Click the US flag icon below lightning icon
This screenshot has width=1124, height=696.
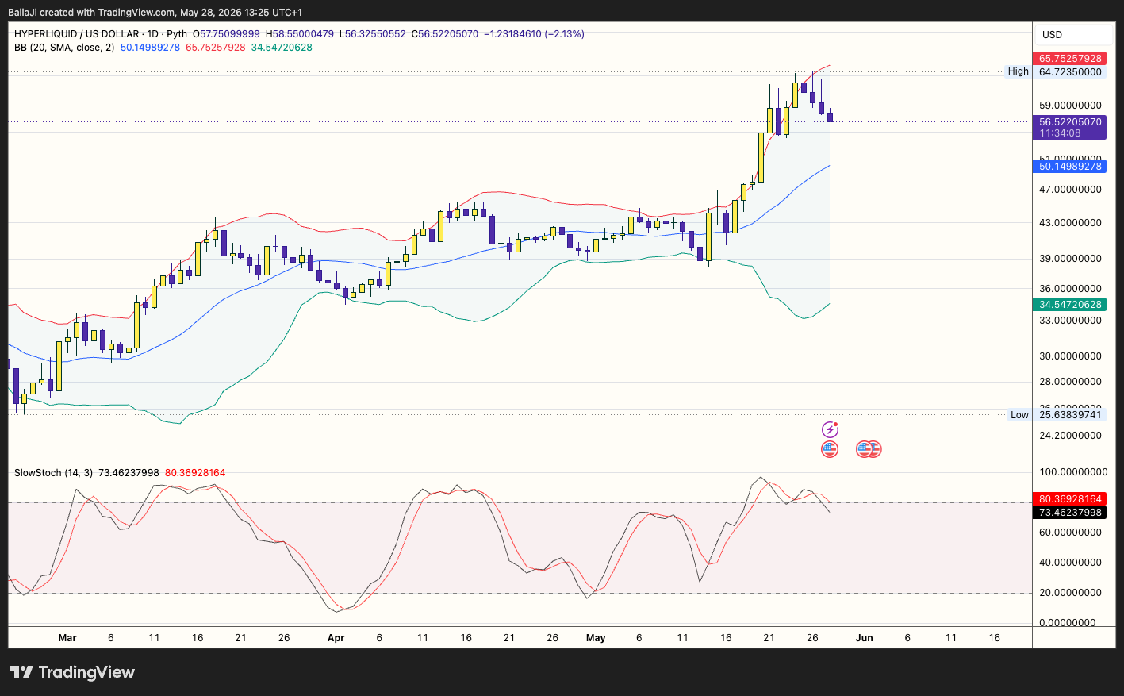[x=830, y=449]
